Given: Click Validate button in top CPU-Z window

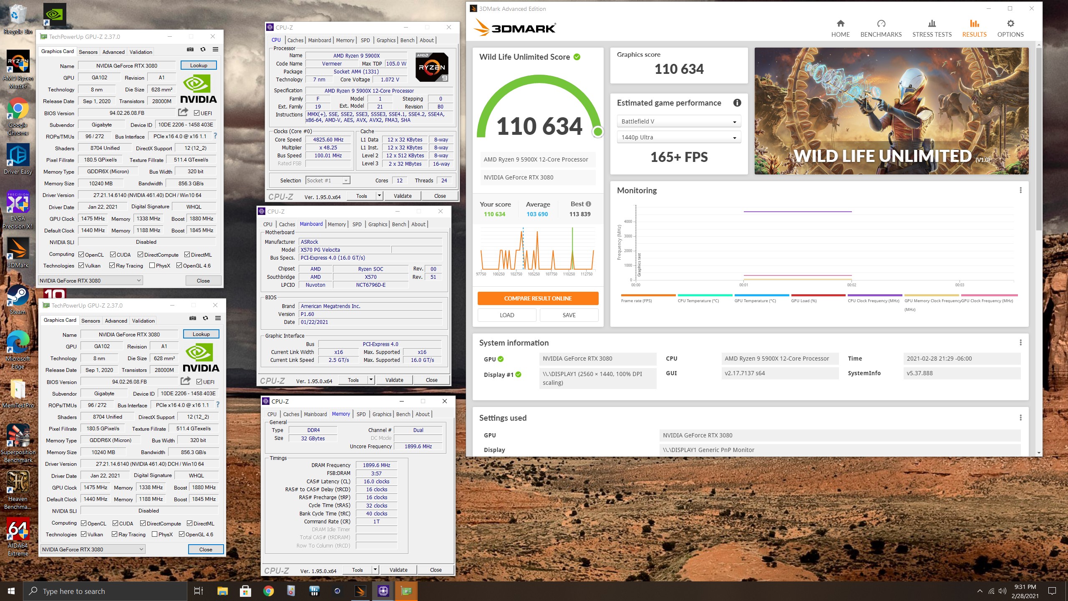Looking at the screenshot, I should tap(403, 196).
